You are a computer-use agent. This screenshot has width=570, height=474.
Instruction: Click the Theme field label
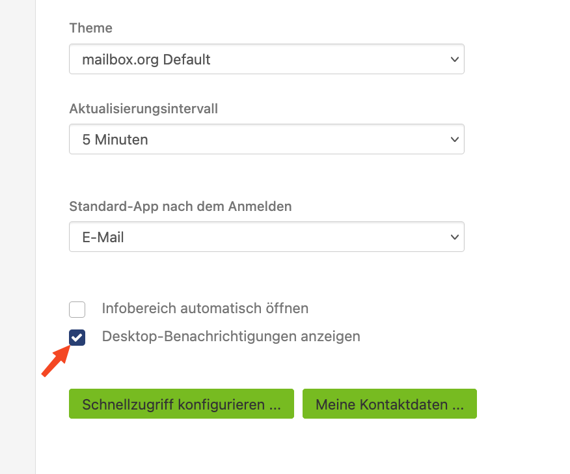(x=91, y=27)
